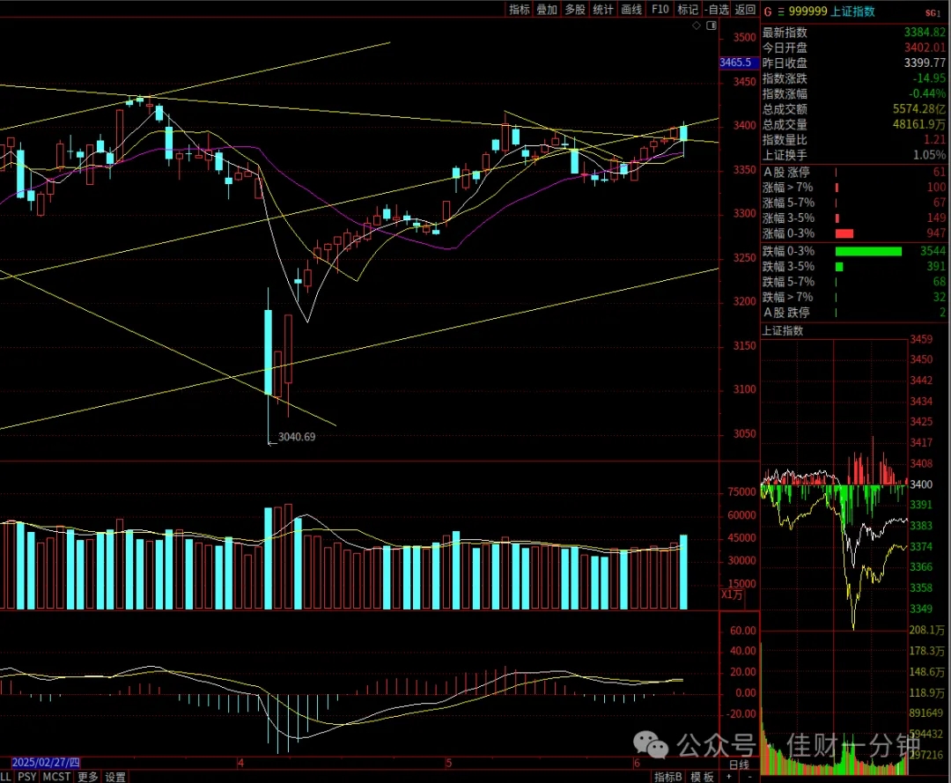Click the 3465.5 price label on the axis
This screenshot has width=951, height=783.
coord(738,63)
